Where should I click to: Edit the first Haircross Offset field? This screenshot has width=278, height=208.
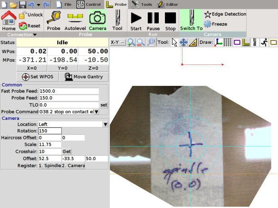pos(50,138)
